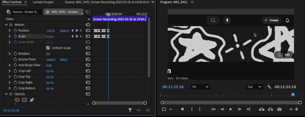Create a 4-point rectangle mask

coord(24,100)
